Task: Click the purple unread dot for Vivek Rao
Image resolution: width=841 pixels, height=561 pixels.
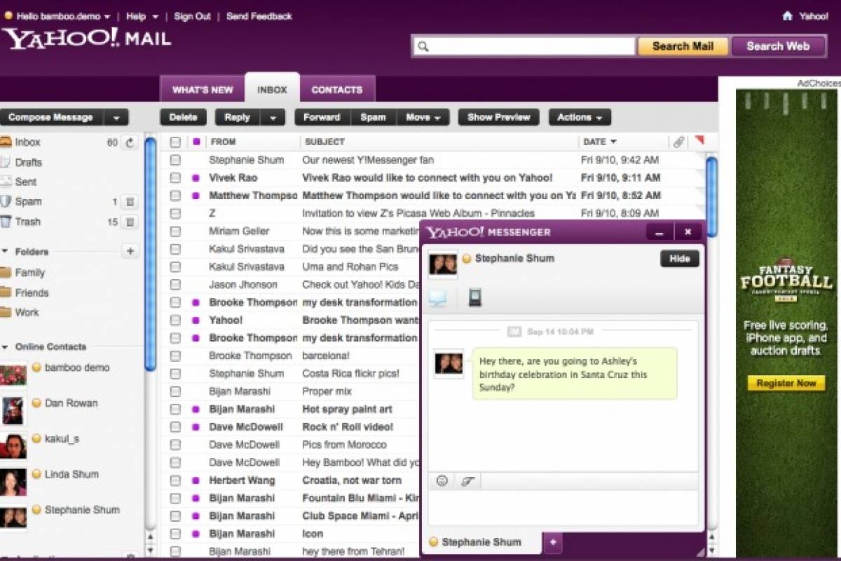Action: click(x=196, y=178)
